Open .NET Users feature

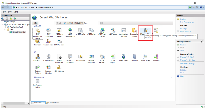[x=113, y=32]
